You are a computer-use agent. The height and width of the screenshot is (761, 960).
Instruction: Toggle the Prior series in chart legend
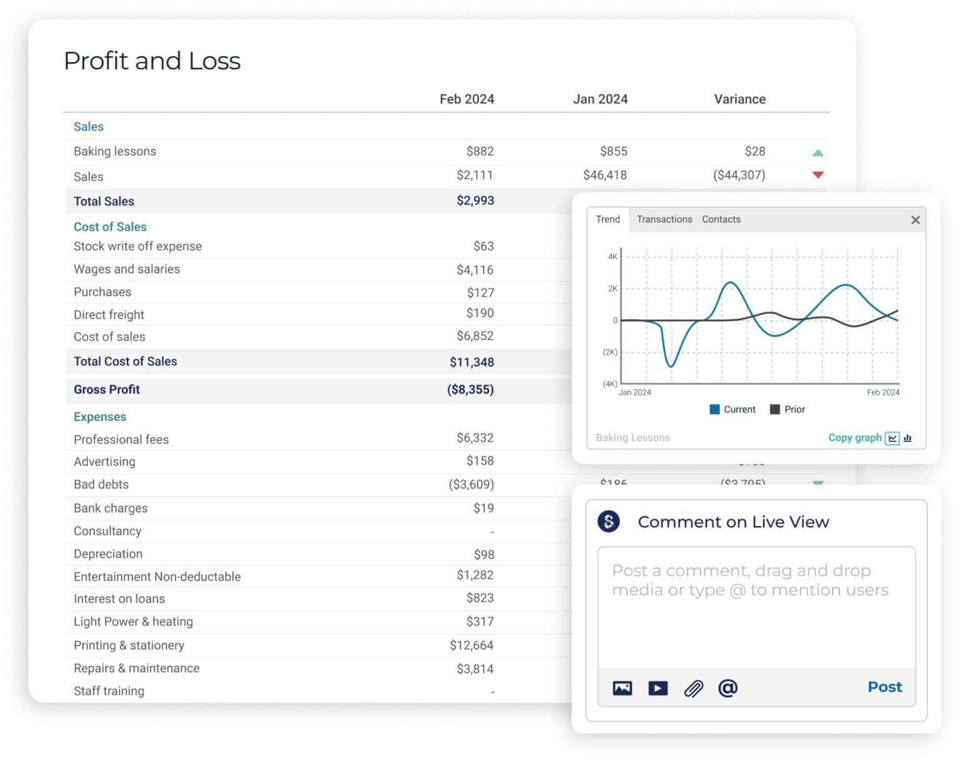click(787, 409)
